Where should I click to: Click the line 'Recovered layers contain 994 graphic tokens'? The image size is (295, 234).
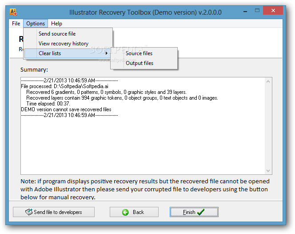point(122,98)
